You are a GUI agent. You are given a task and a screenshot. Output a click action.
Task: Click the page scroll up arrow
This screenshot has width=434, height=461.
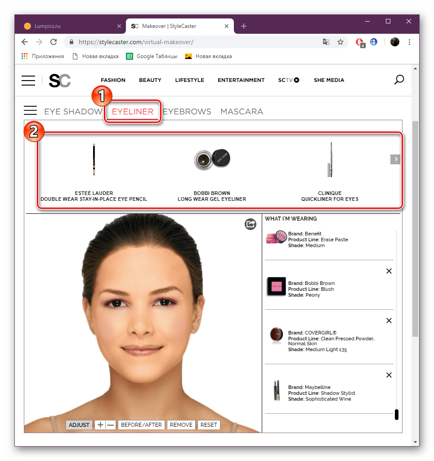click(x=415, y=68)
